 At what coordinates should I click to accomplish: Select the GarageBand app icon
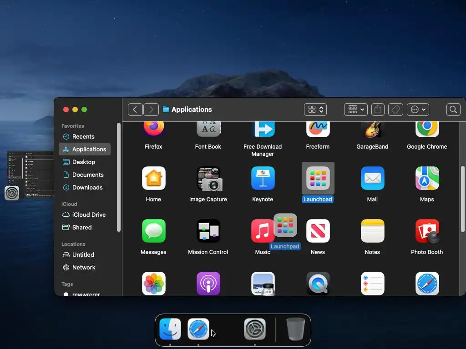[x=372, y=129]
